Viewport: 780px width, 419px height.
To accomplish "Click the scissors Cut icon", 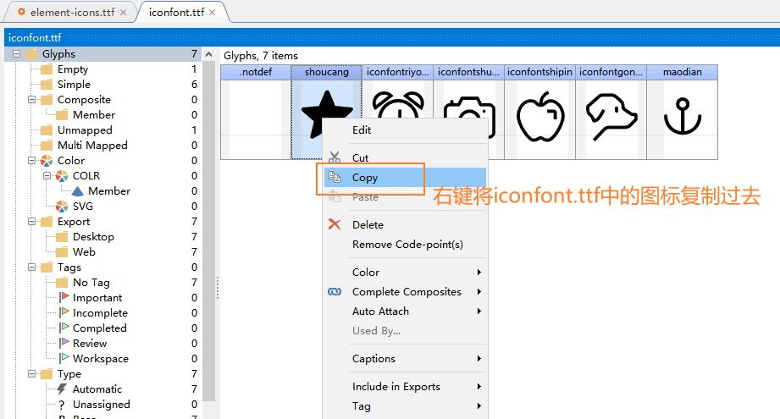I will click(x=335, y=157).
